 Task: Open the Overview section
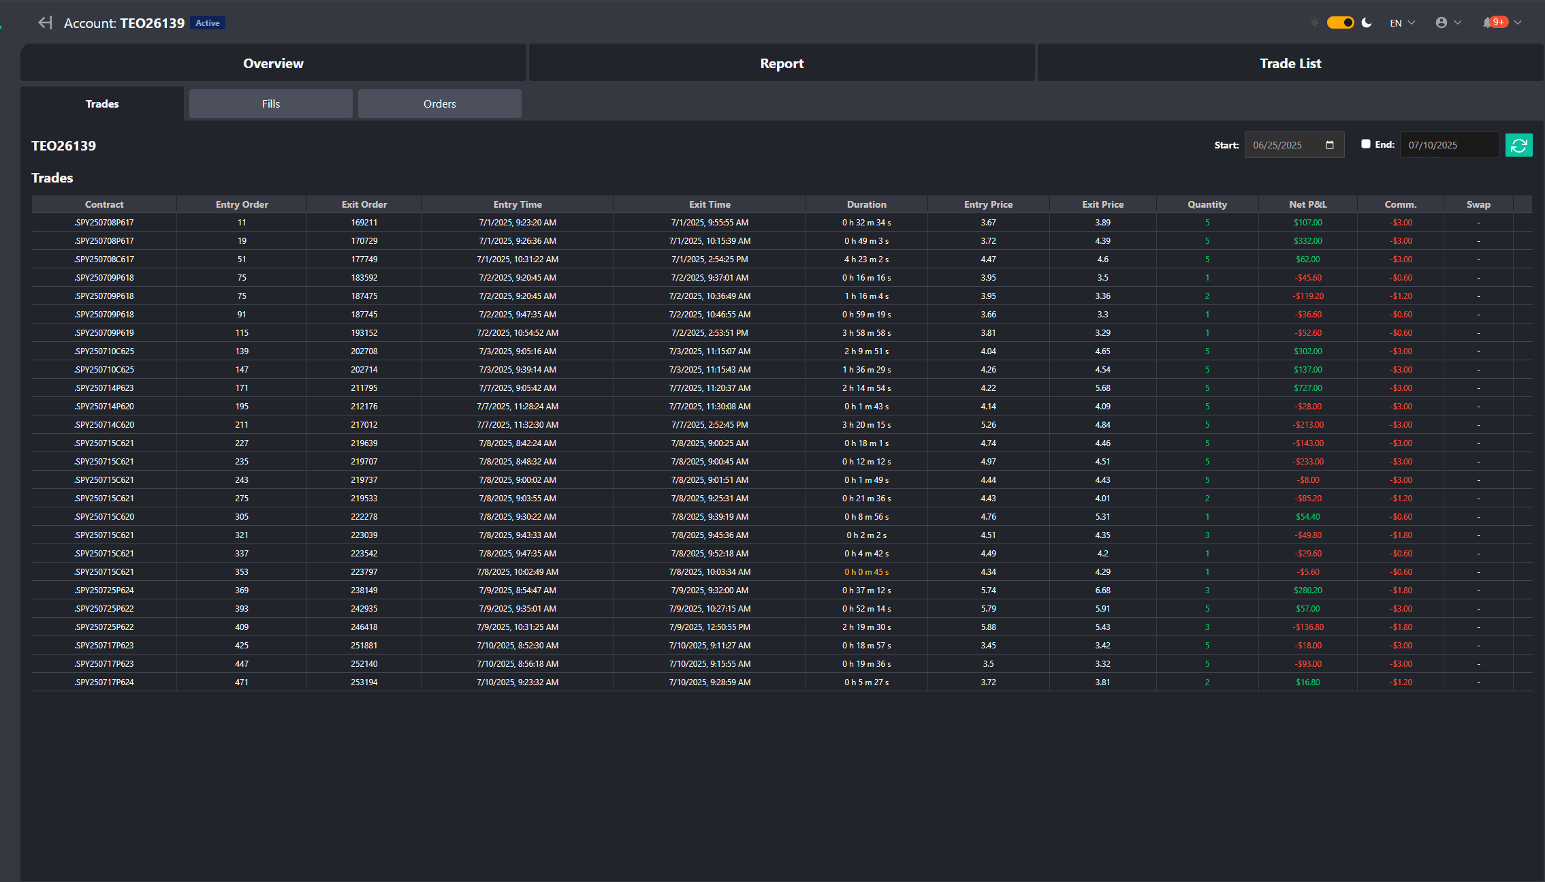pos(273,63)
